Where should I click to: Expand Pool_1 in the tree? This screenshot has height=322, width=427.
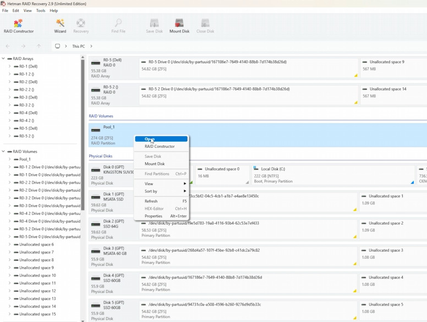pos(9,159)
